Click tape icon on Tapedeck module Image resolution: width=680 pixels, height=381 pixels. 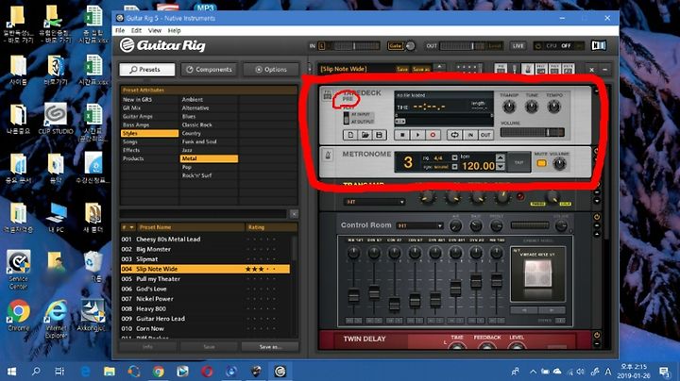coord(328,95)
